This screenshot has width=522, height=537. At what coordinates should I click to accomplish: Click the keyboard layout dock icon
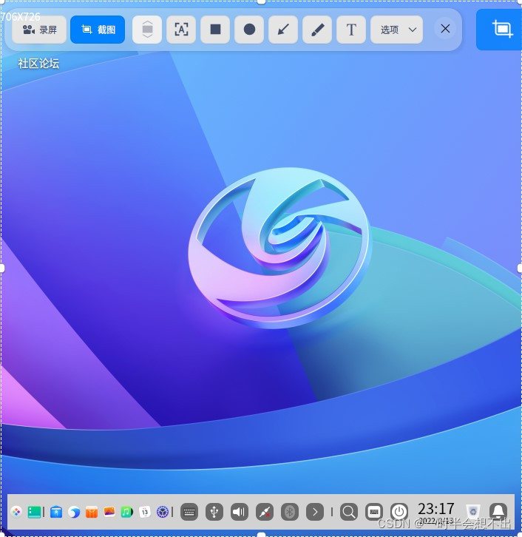(x=374, y=512)
